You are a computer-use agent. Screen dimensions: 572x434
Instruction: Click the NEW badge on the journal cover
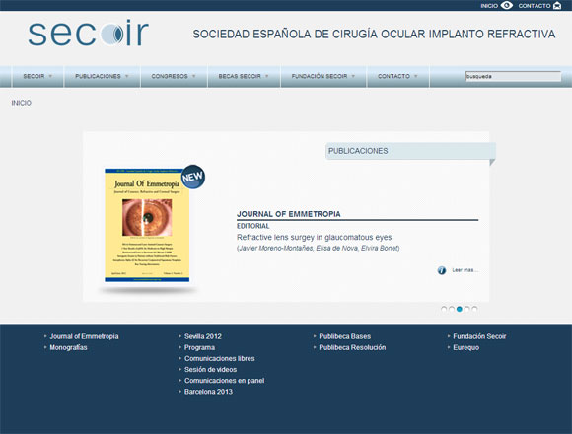[x=192, y=177]
